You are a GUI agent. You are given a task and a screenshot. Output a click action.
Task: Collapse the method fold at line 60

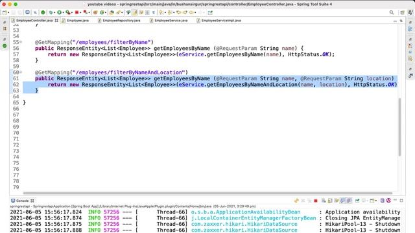(21, 72)
